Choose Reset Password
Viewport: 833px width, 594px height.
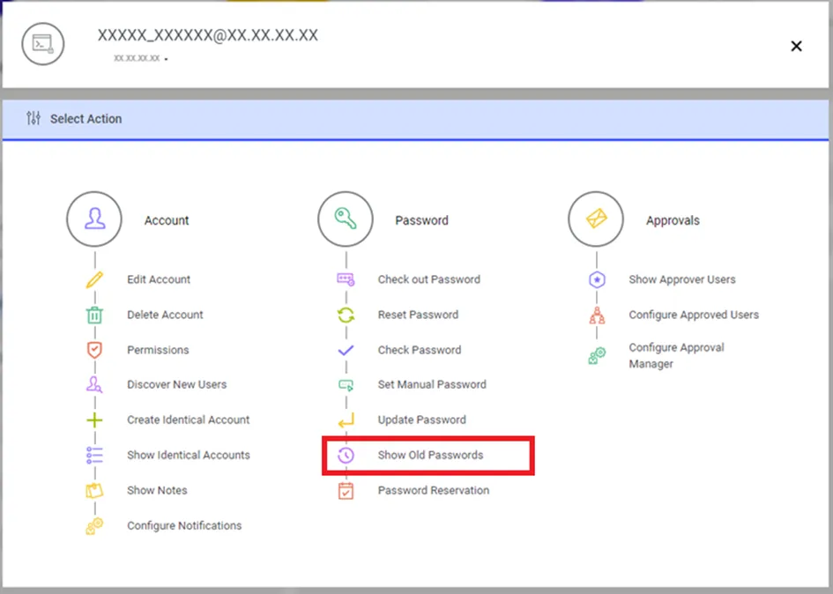(x=418, y=315)
